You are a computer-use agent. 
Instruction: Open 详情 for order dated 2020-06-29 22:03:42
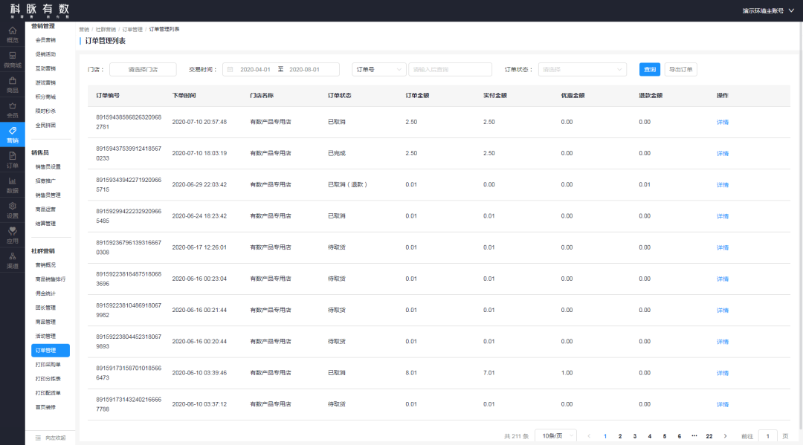pyautogui.click(x=723, y=185)
